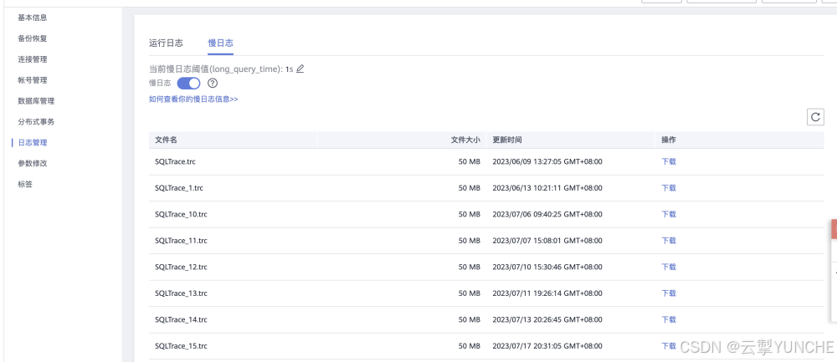This screenshot has width=837, height=362.
Task: Open 基本信息 in the sidebar
Action: (x=33, y=18)
